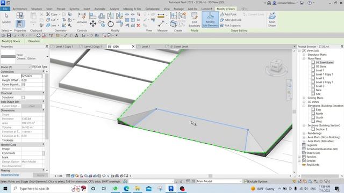The height and width of the screenshot is (193, 344).
Task: Open the floor type selector dropdown
Action: (x=47, y=57)
